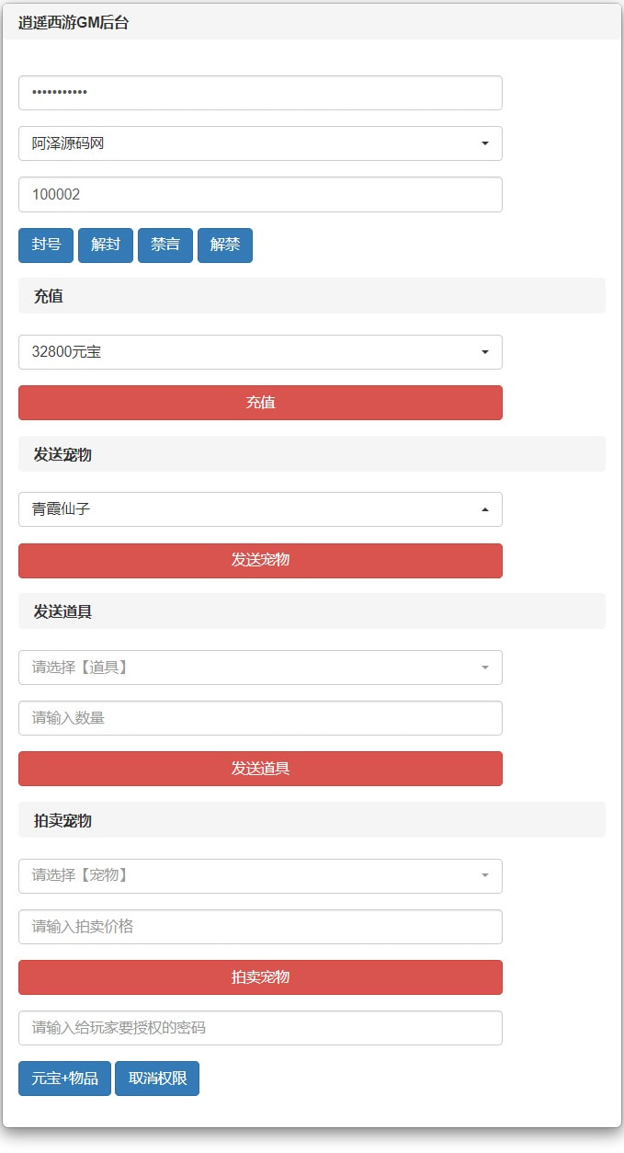Click the 请输入数量 quantity input field

pos(260,718)
